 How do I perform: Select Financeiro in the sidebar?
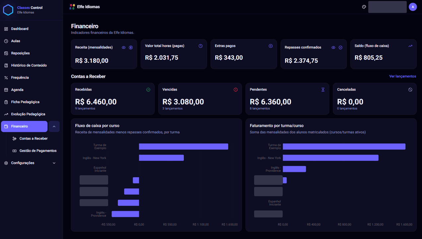[25, 126]
